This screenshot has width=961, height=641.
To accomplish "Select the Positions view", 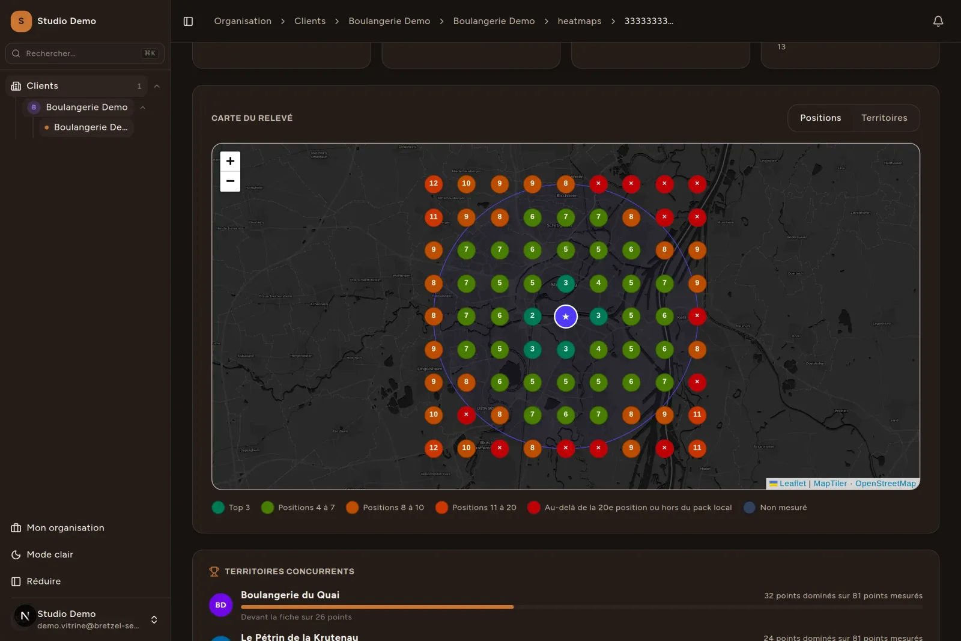I will pyautogui.click(x=820, y=118).
